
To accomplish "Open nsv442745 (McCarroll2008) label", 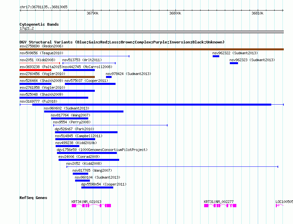I will click(x=88, y=67).
